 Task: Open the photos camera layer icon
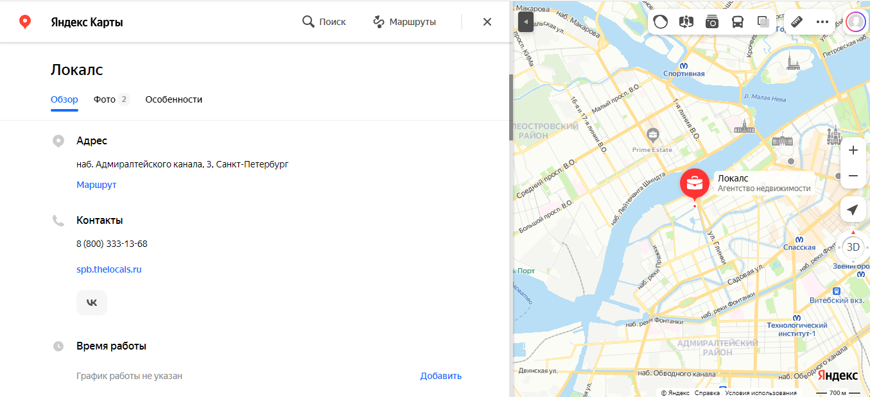712,22
